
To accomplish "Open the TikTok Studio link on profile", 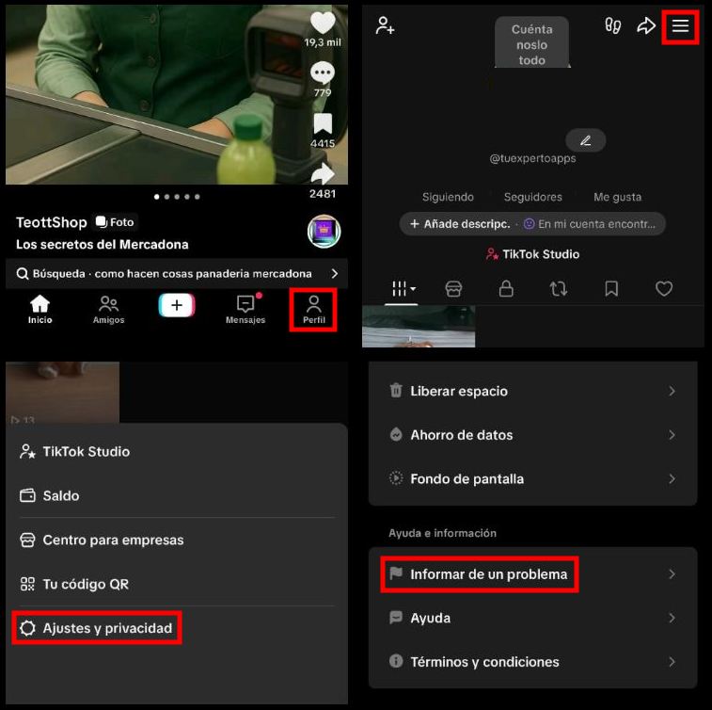I will (532, 254).
